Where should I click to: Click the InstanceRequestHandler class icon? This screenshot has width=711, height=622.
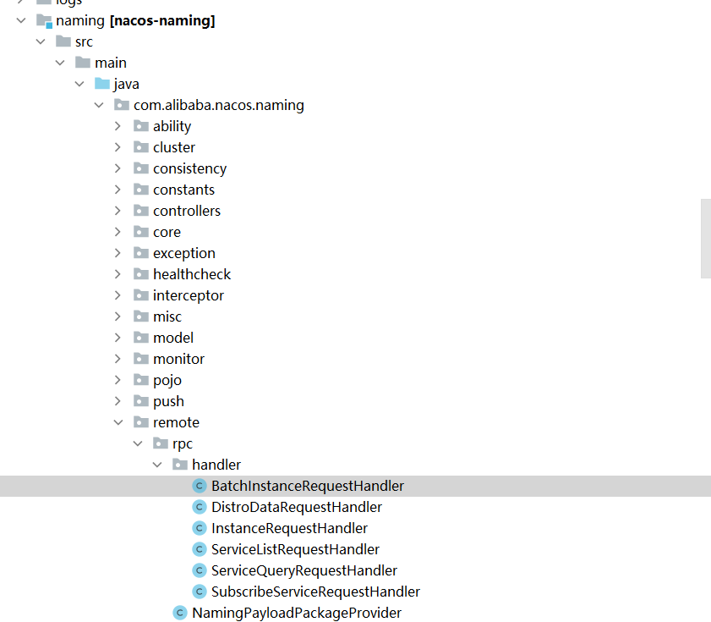tap(199, 527)
